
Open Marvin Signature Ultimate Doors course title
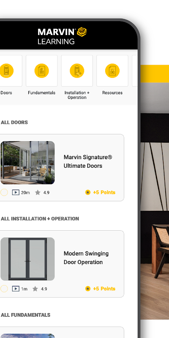(x=88, y=161)
